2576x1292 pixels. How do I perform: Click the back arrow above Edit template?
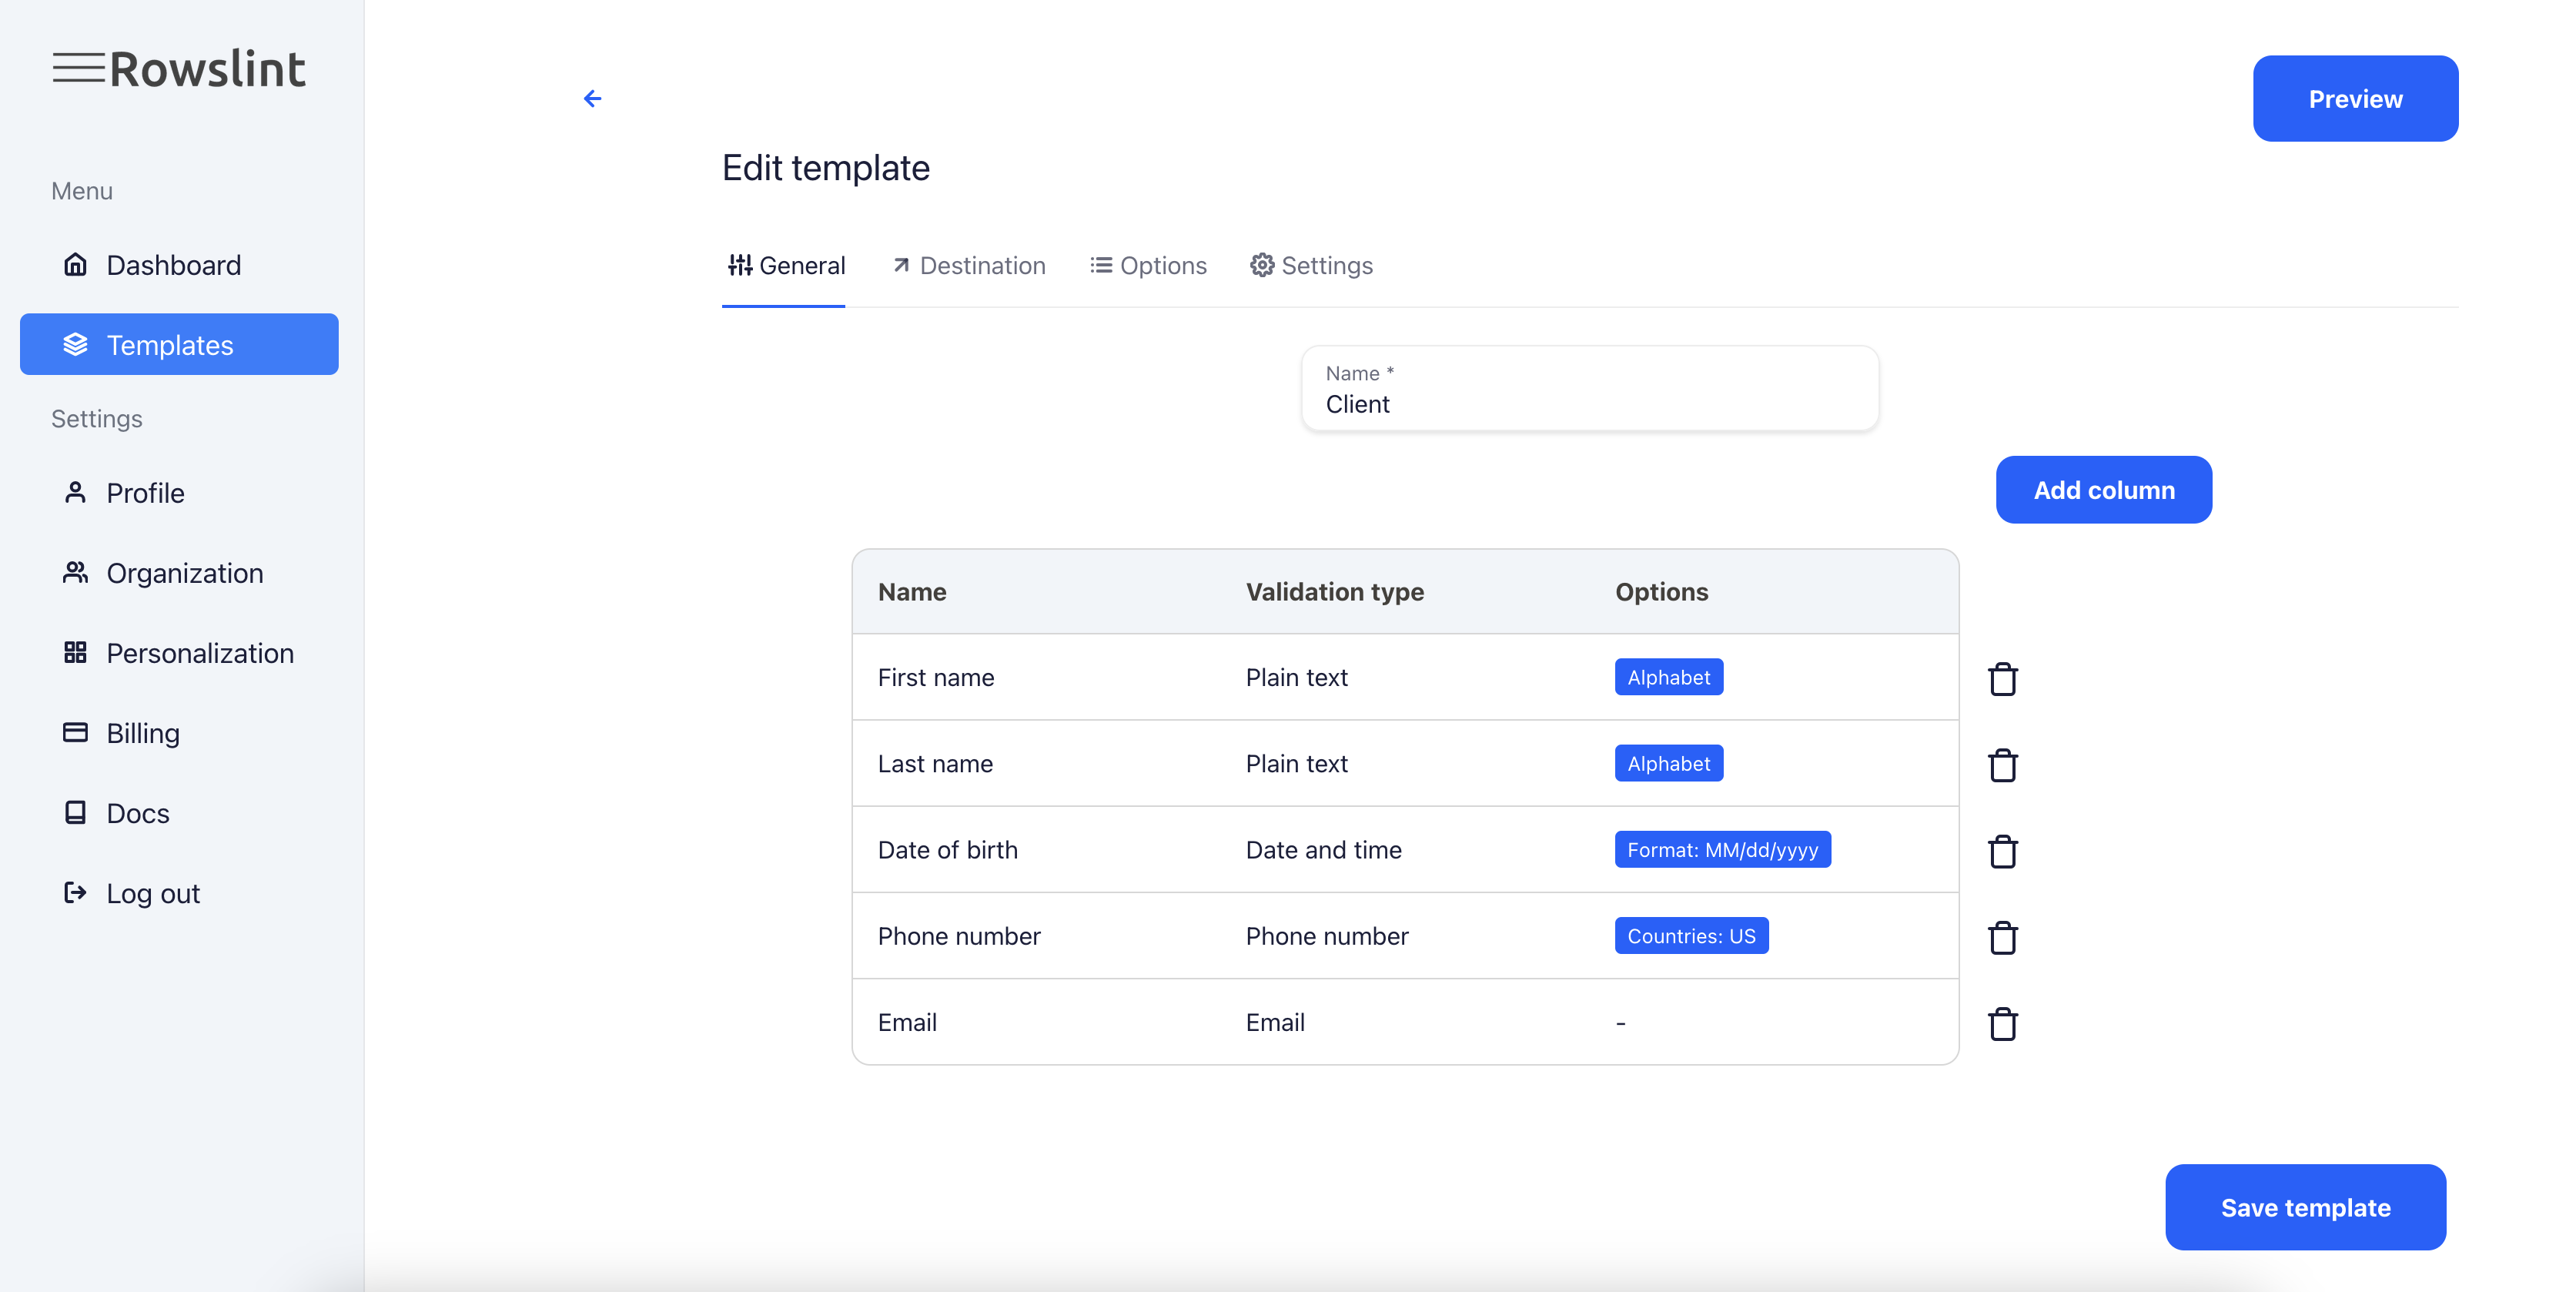tap(593, 98)
